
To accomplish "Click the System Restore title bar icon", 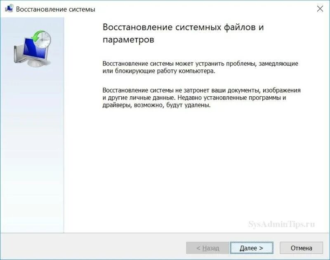I will coord(9,9).
